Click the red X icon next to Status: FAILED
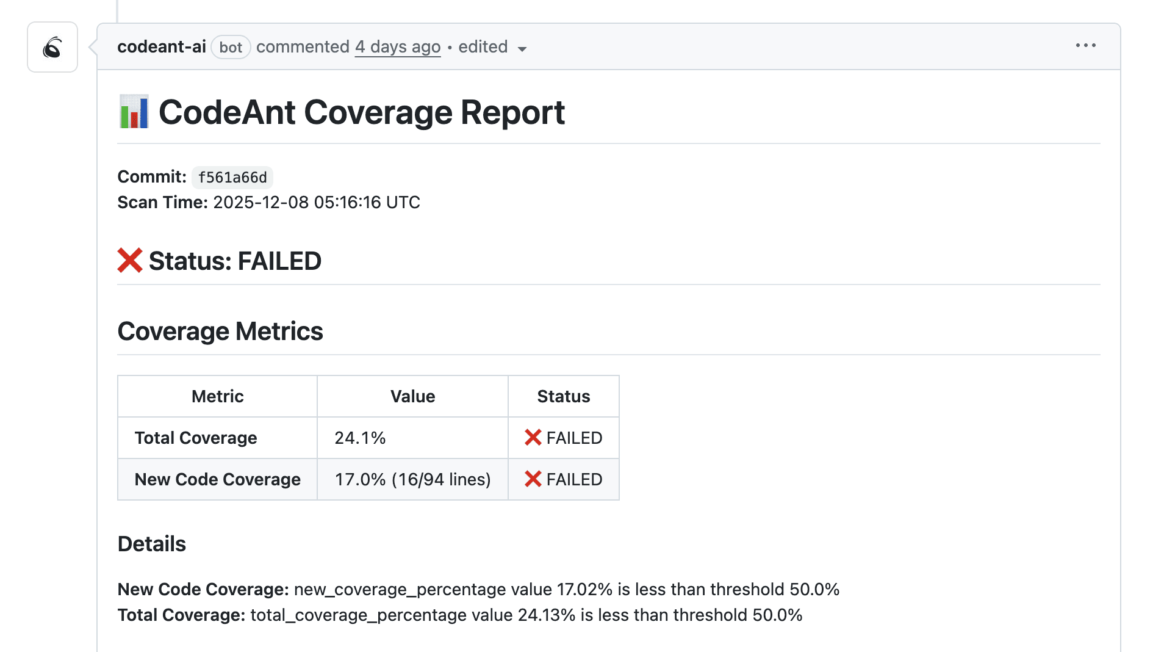This screenshot has width=1164, height=652. pyautogui.click(x=130, y=260)
